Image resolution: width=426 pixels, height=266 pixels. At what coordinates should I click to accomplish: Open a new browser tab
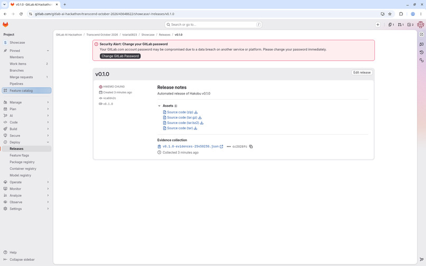click(64, 4)
